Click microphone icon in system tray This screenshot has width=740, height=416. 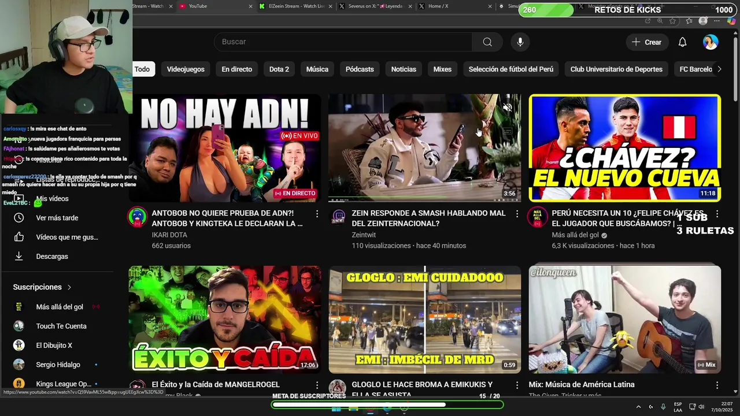click(x=663, y=407)
